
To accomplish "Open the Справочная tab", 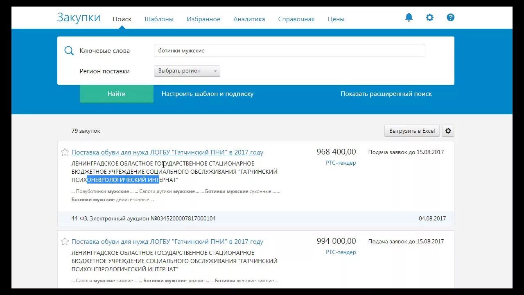I will pos(296,19).
